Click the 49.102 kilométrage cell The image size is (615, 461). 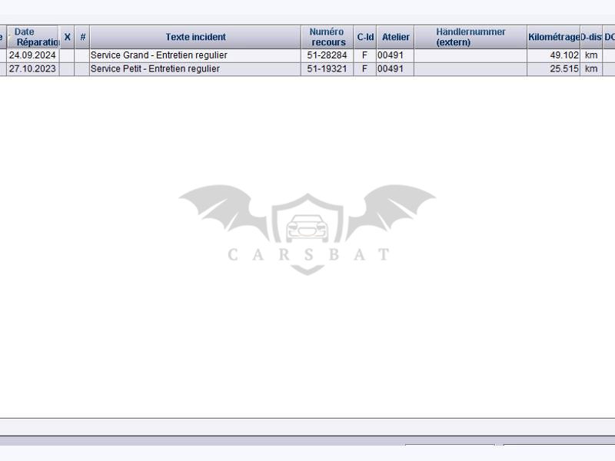coord(553,56)
